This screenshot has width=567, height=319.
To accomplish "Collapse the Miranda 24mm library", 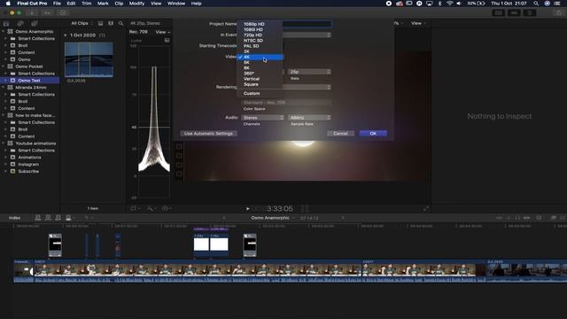I will click(4, 88).
